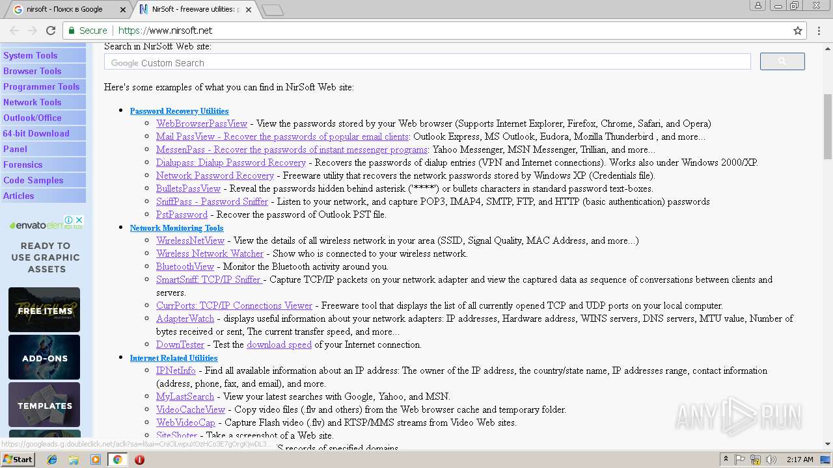Click the red Opera-style taskbar icon

[x=139, y=460]
